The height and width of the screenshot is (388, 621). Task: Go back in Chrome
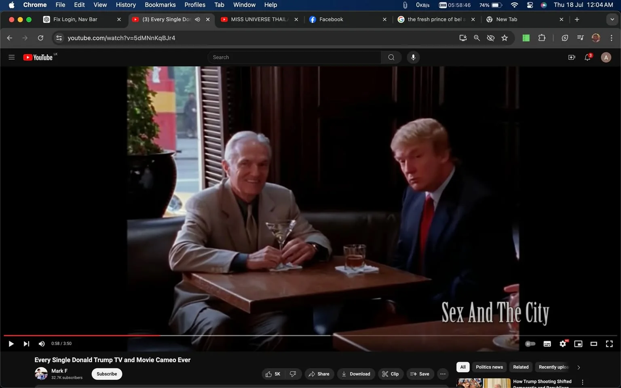pos(10,38)
